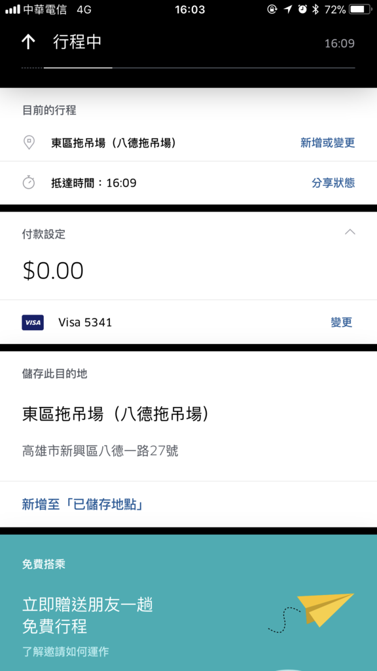Tap the alarm clock status icon
This screenshot has height=671, width=377.
click(302, 9)
